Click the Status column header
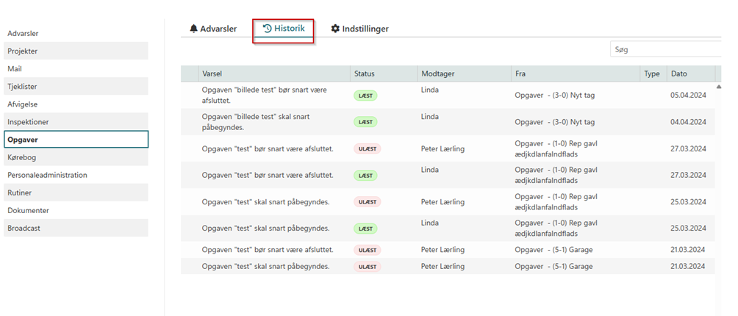 [x=365, y=74]
